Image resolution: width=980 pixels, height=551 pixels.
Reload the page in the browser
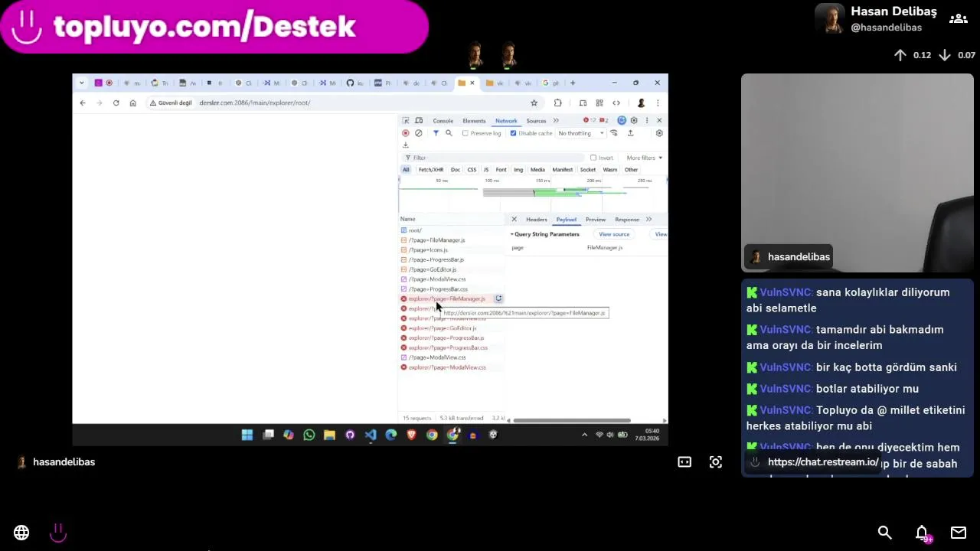point(116,103)
